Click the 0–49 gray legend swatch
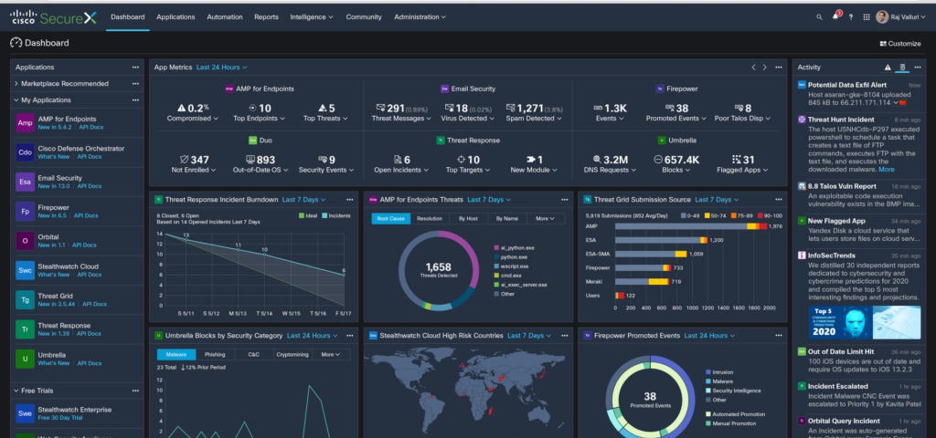This screenshot has width=936, height=438. tap(683, 215)
